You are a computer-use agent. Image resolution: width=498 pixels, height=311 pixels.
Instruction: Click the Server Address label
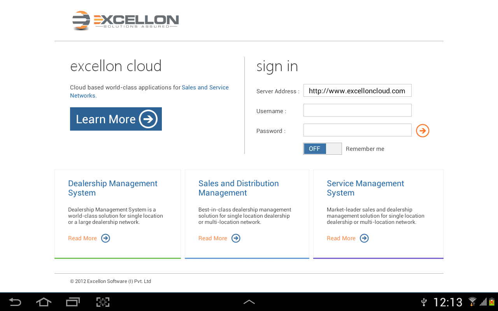click(278, 91)
